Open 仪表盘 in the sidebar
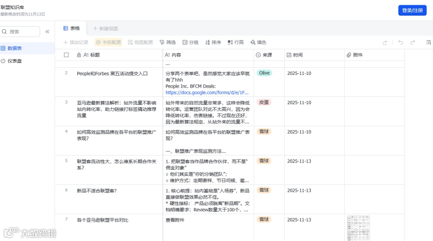 click(14, 61)
